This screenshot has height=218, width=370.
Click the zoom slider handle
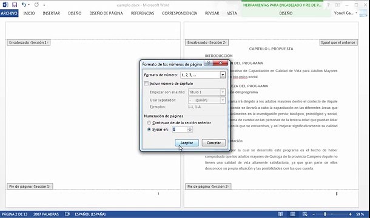(x=325, y=214)
